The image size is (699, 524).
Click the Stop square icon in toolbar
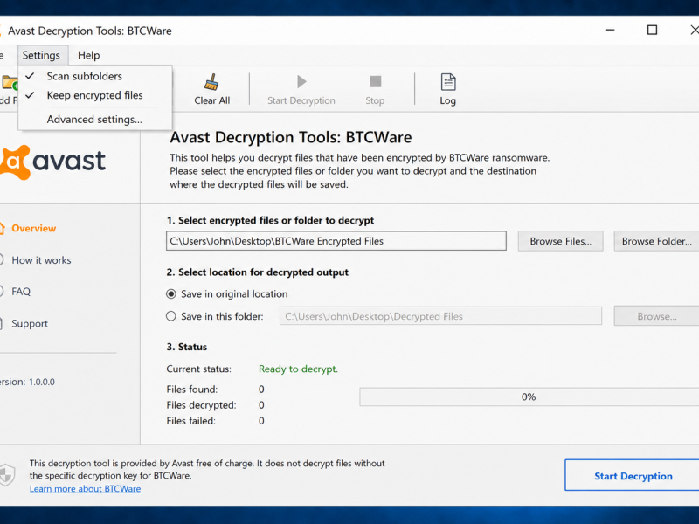[376, 81]
